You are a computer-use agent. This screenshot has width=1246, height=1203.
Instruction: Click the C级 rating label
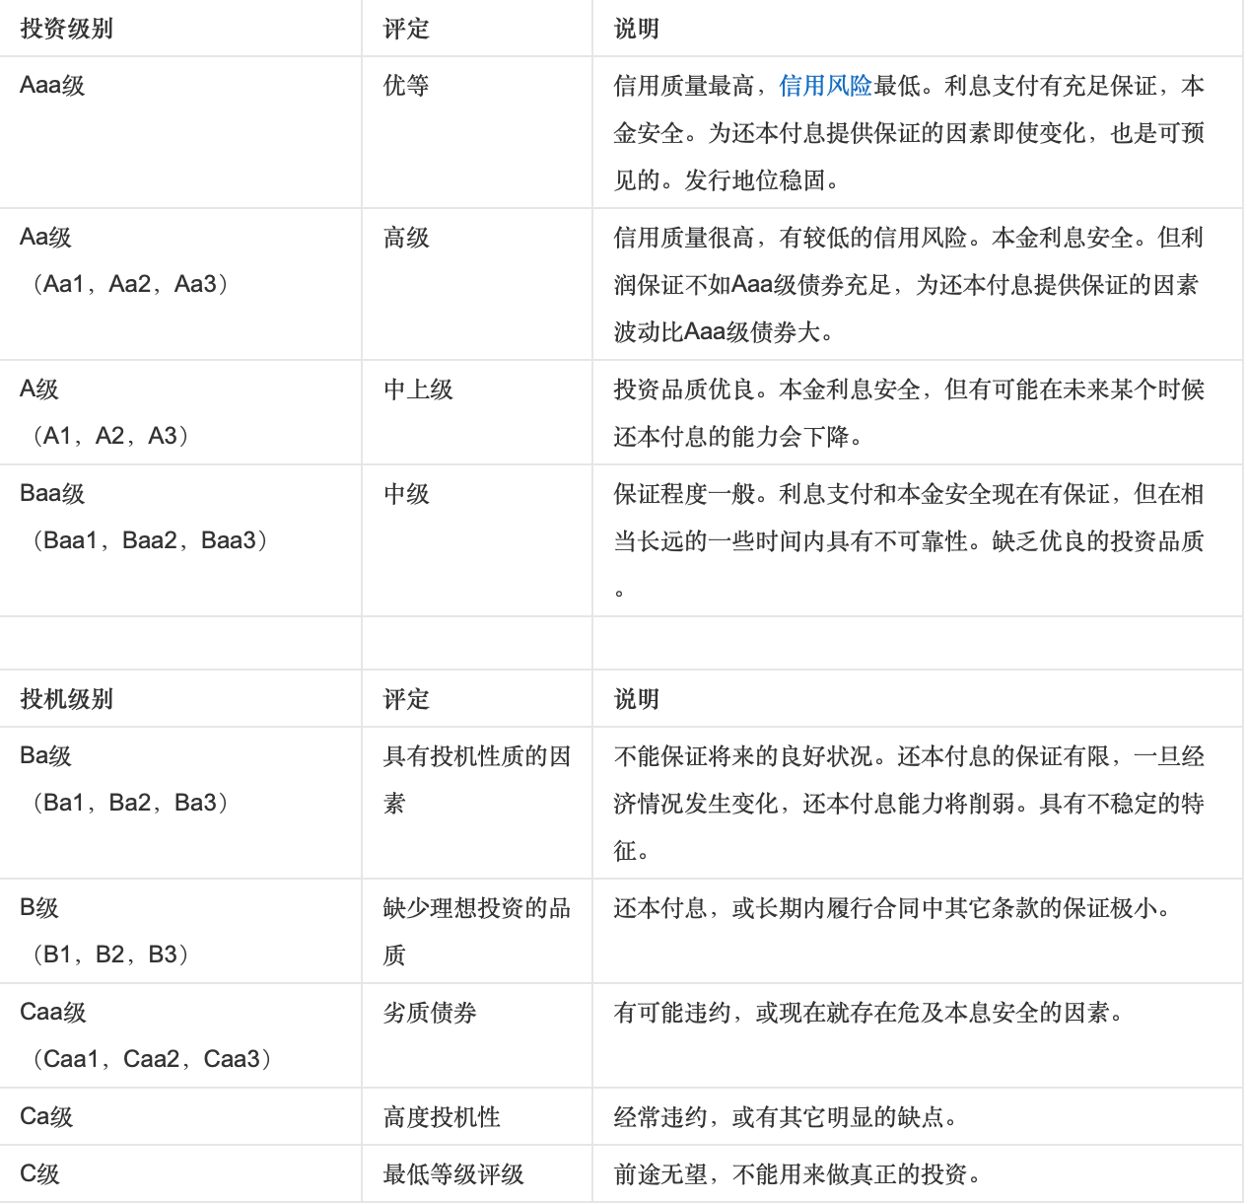pyautogui.click(x=39, y=1173)
